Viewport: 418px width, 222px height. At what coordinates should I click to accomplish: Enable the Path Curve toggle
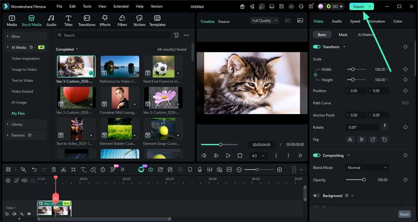tap(405, 103)
